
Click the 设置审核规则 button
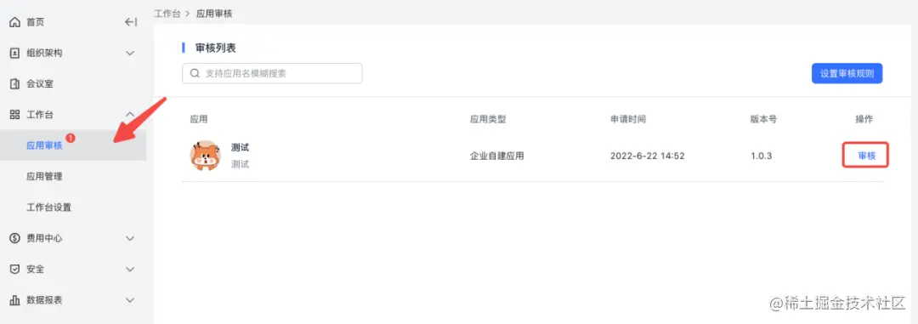click(x=847, y=74)
